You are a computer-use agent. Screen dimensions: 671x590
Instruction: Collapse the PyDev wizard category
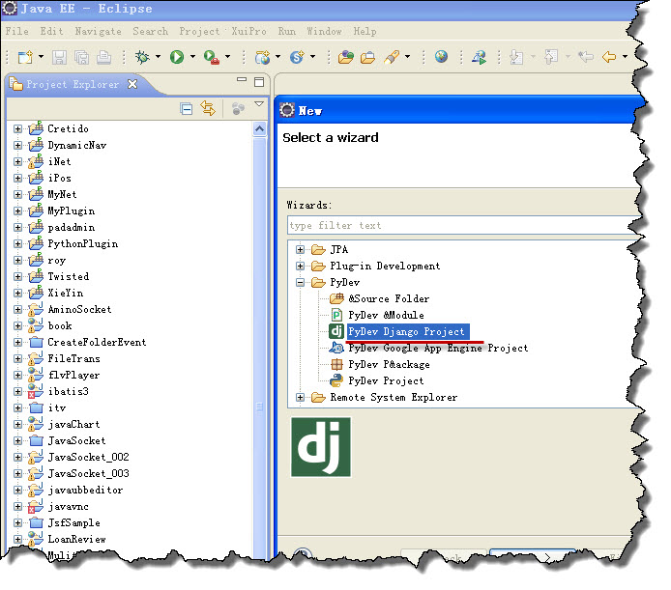click(x=300, y=283)
